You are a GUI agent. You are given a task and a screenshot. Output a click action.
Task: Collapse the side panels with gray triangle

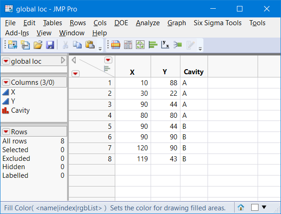tap(73, 60)
